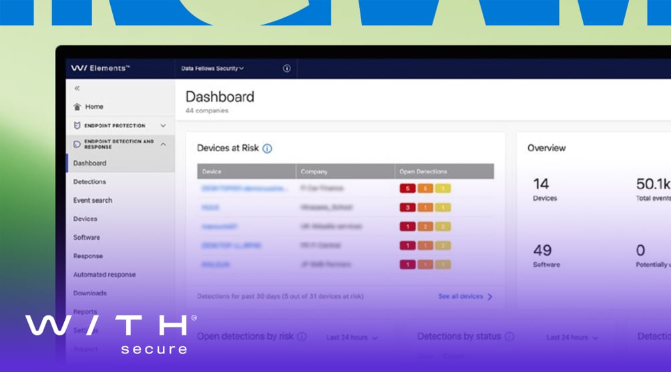
Task: Click info icon beside Devices at Risk
Action: point(267,149)
